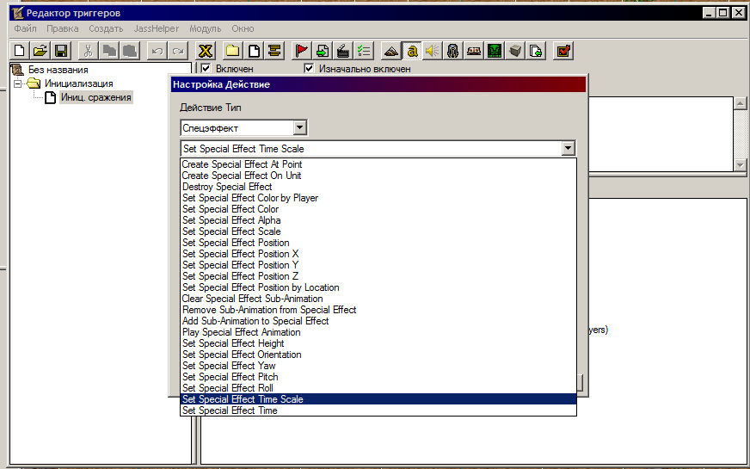Choose 'Create Special Effect At Point'
The height and width of the screenshot is (469, 750).
[x=378, y=164]
